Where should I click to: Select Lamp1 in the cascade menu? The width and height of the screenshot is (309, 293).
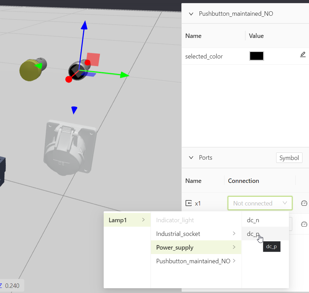pyautogui.click(x=127, y=220)
